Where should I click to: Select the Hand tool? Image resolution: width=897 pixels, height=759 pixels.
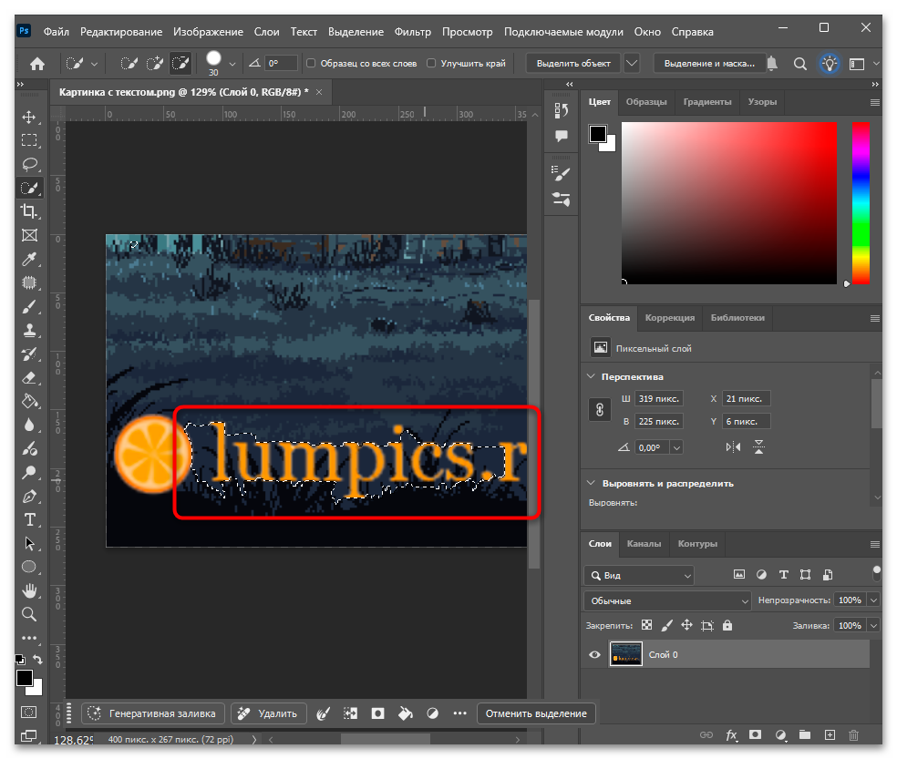coord(29,590)
